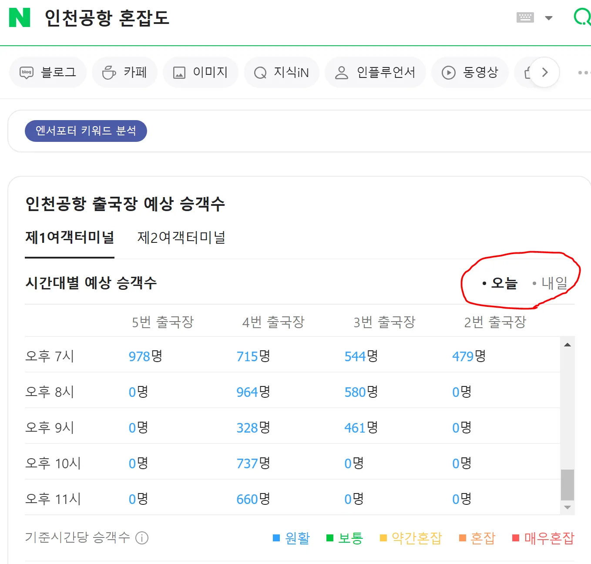Switch to 내일 passenger forecast
Screen dimensions: 591x564
554,283
